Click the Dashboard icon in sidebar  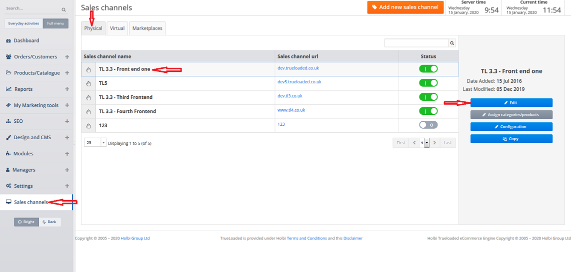(8, 40)
